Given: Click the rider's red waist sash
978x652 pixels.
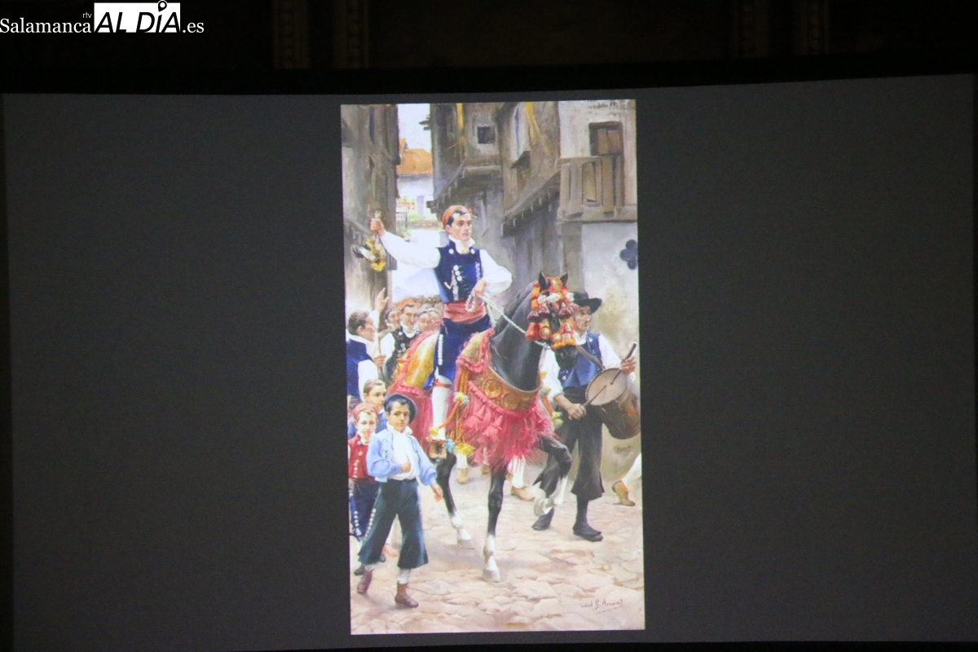Looking at the screenshot, I should click(x=465, y=311).
